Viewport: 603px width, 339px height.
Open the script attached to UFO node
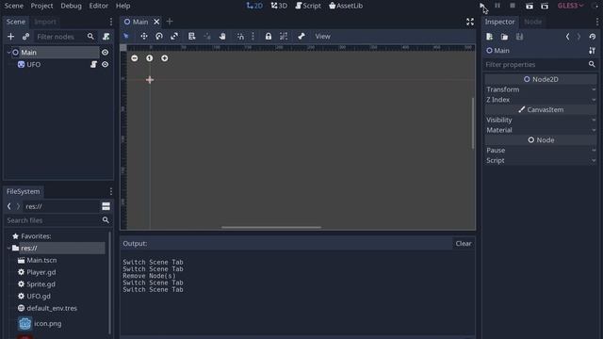pyautogui.click(x=93, y=65)
